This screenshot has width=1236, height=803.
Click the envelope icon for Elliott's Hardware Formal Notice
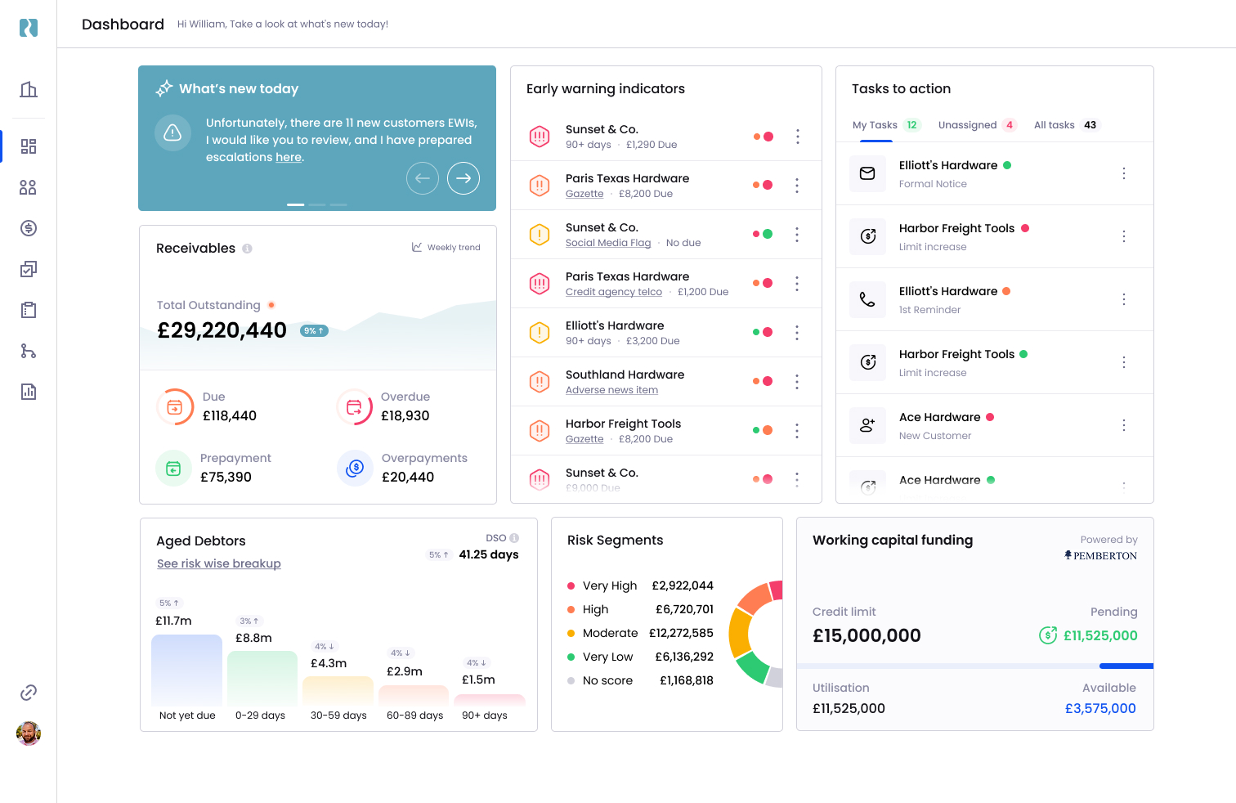[867, 173]
